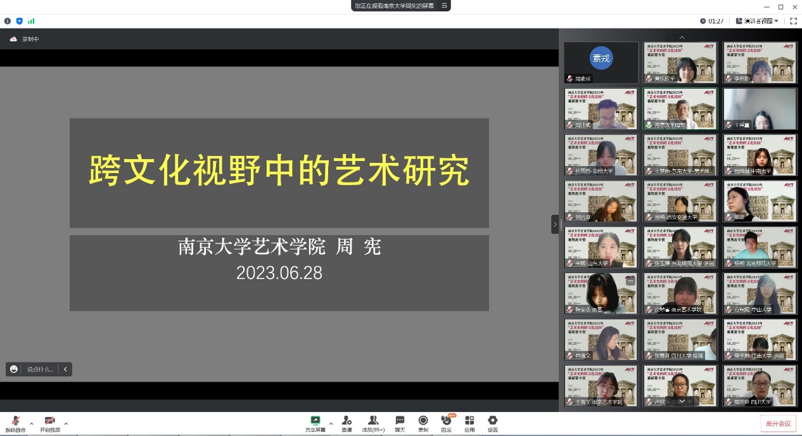Click the 离开会议 leave meeting button
The image size is (802, 436).
coord(778,423)
